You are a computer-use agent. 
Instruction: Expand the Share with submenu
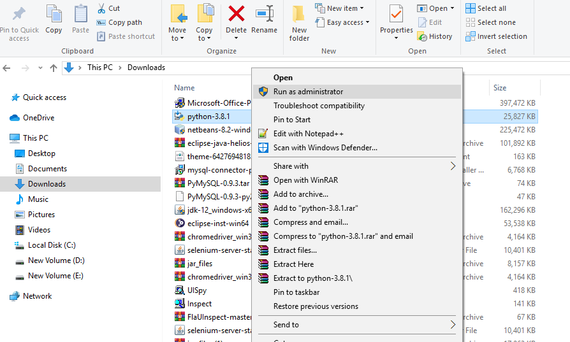click(x=356, y=166)
